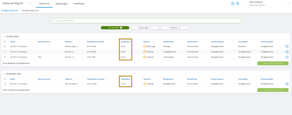Screen dimensions: 292x115
Task: Tick checkbox for AO client 1-1 October row
Action: pos(5,46)
